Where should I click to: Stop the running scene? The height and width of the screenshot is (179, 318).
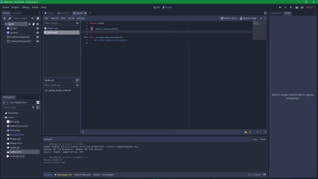[291, 7]
